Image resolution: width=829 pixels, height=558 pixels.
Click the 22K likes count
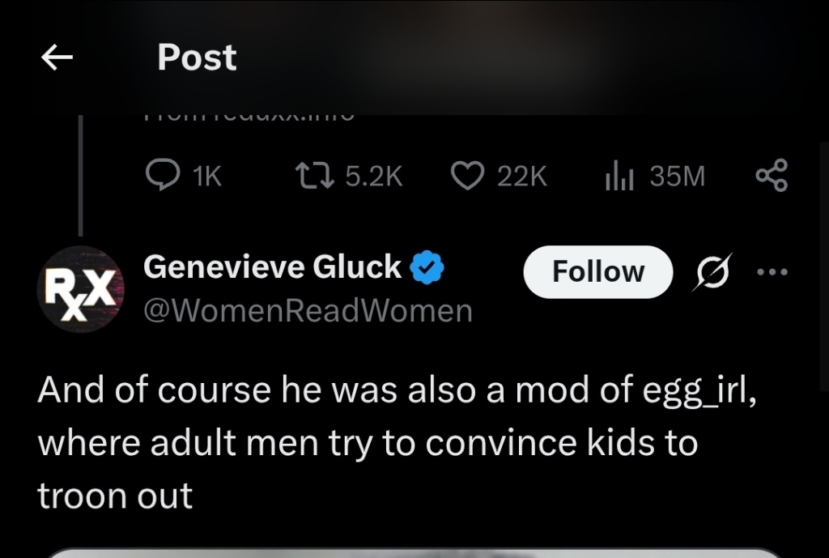(x=522, y=176)
